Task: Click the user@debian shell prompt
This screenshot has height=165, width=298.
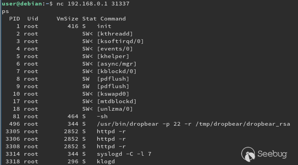Action: (x=27, y=3)
